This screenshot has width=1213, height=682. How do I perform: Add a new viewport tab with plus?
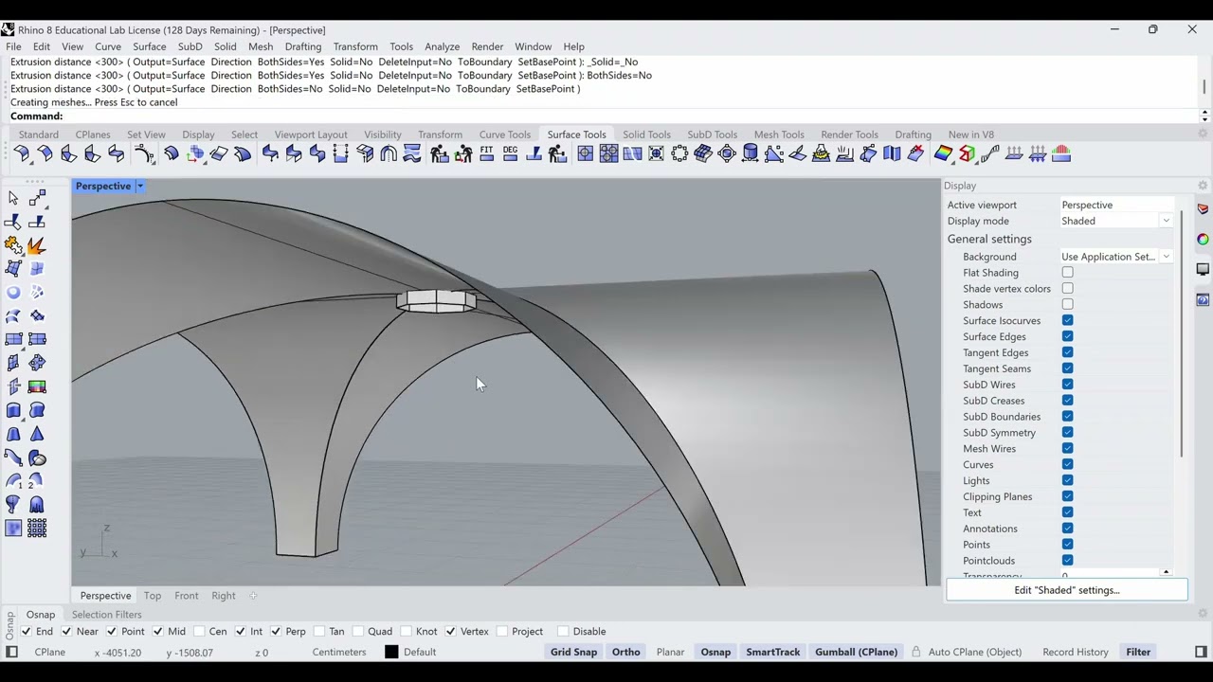[x=253, y=596]
